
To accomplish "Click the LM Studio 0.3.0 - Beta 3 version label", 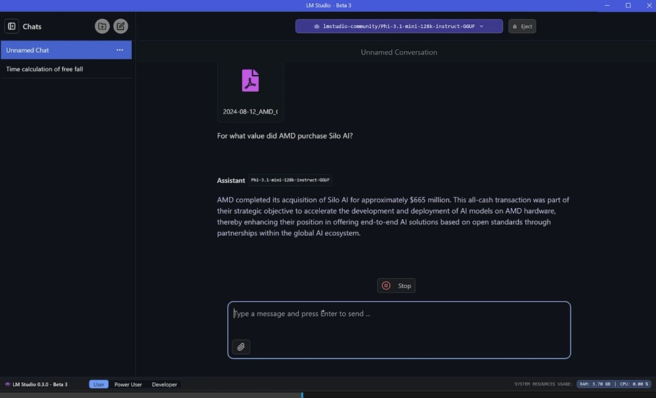I will 40,384.
